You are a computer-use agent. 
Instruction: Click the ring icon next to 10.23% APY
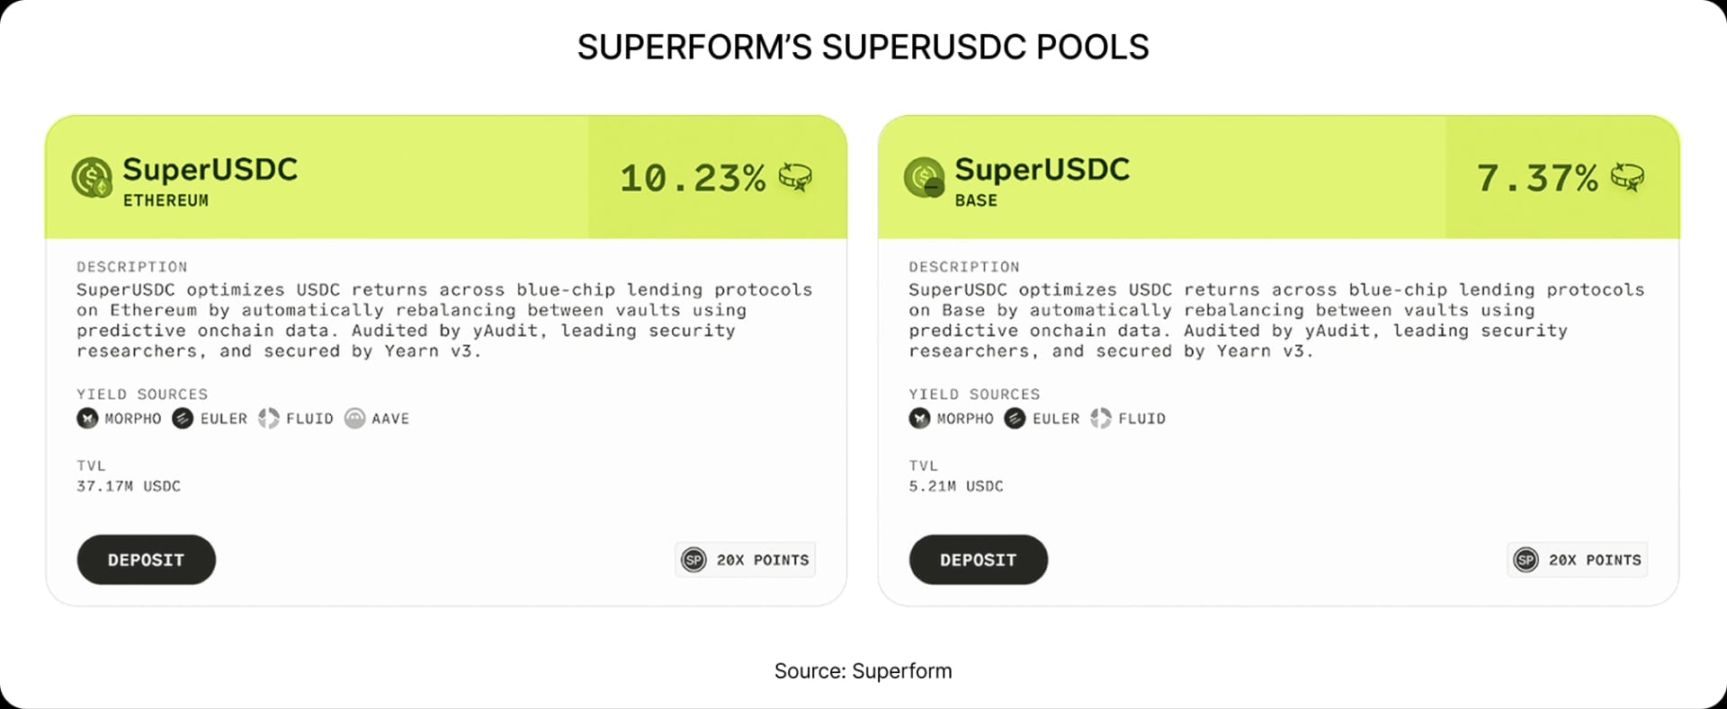795,178
